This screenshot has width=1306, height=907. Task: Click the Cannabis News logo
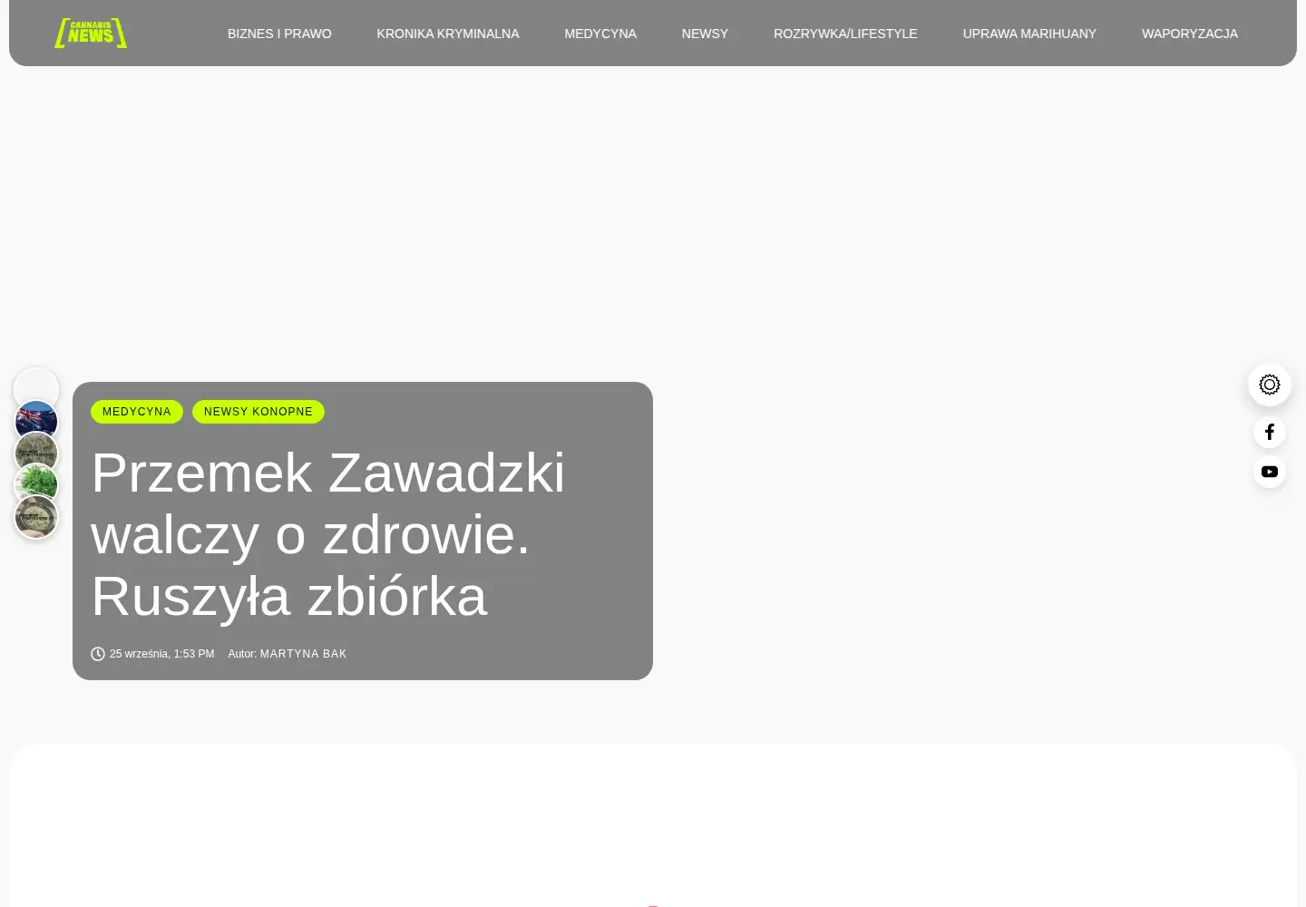point(91,34)
